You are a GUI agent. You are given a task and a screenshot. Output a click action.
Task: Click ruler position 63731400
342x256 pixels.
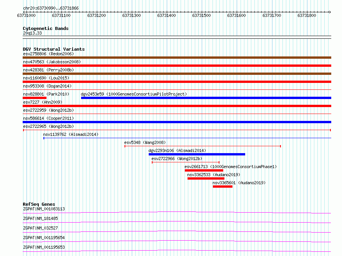(x=166, y=15)
